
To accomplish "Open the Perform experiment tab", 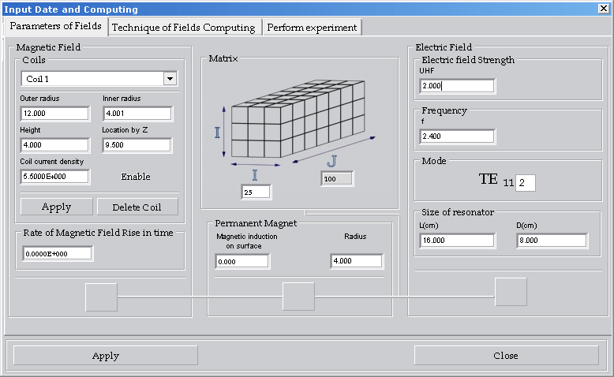I will point(312,28).
